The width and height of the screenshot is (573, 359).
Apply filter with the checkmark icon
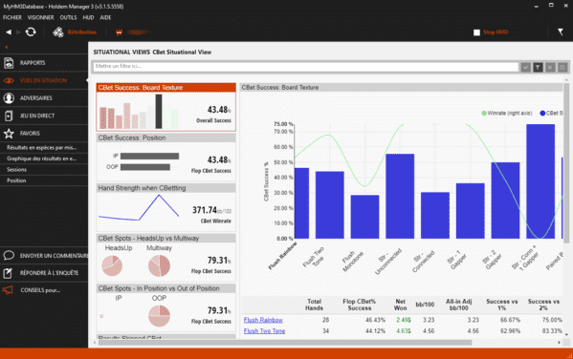point(525,67)
